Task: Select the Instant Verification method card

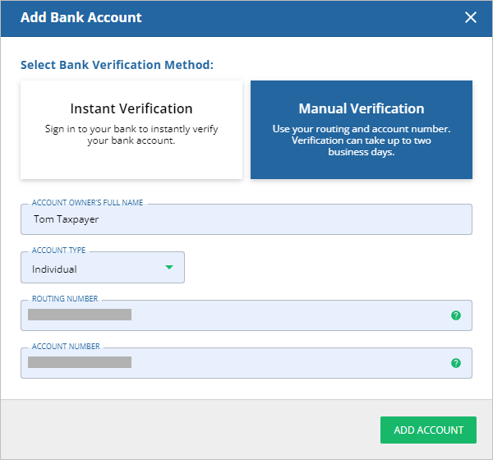Action: click(x=131, y=130)
